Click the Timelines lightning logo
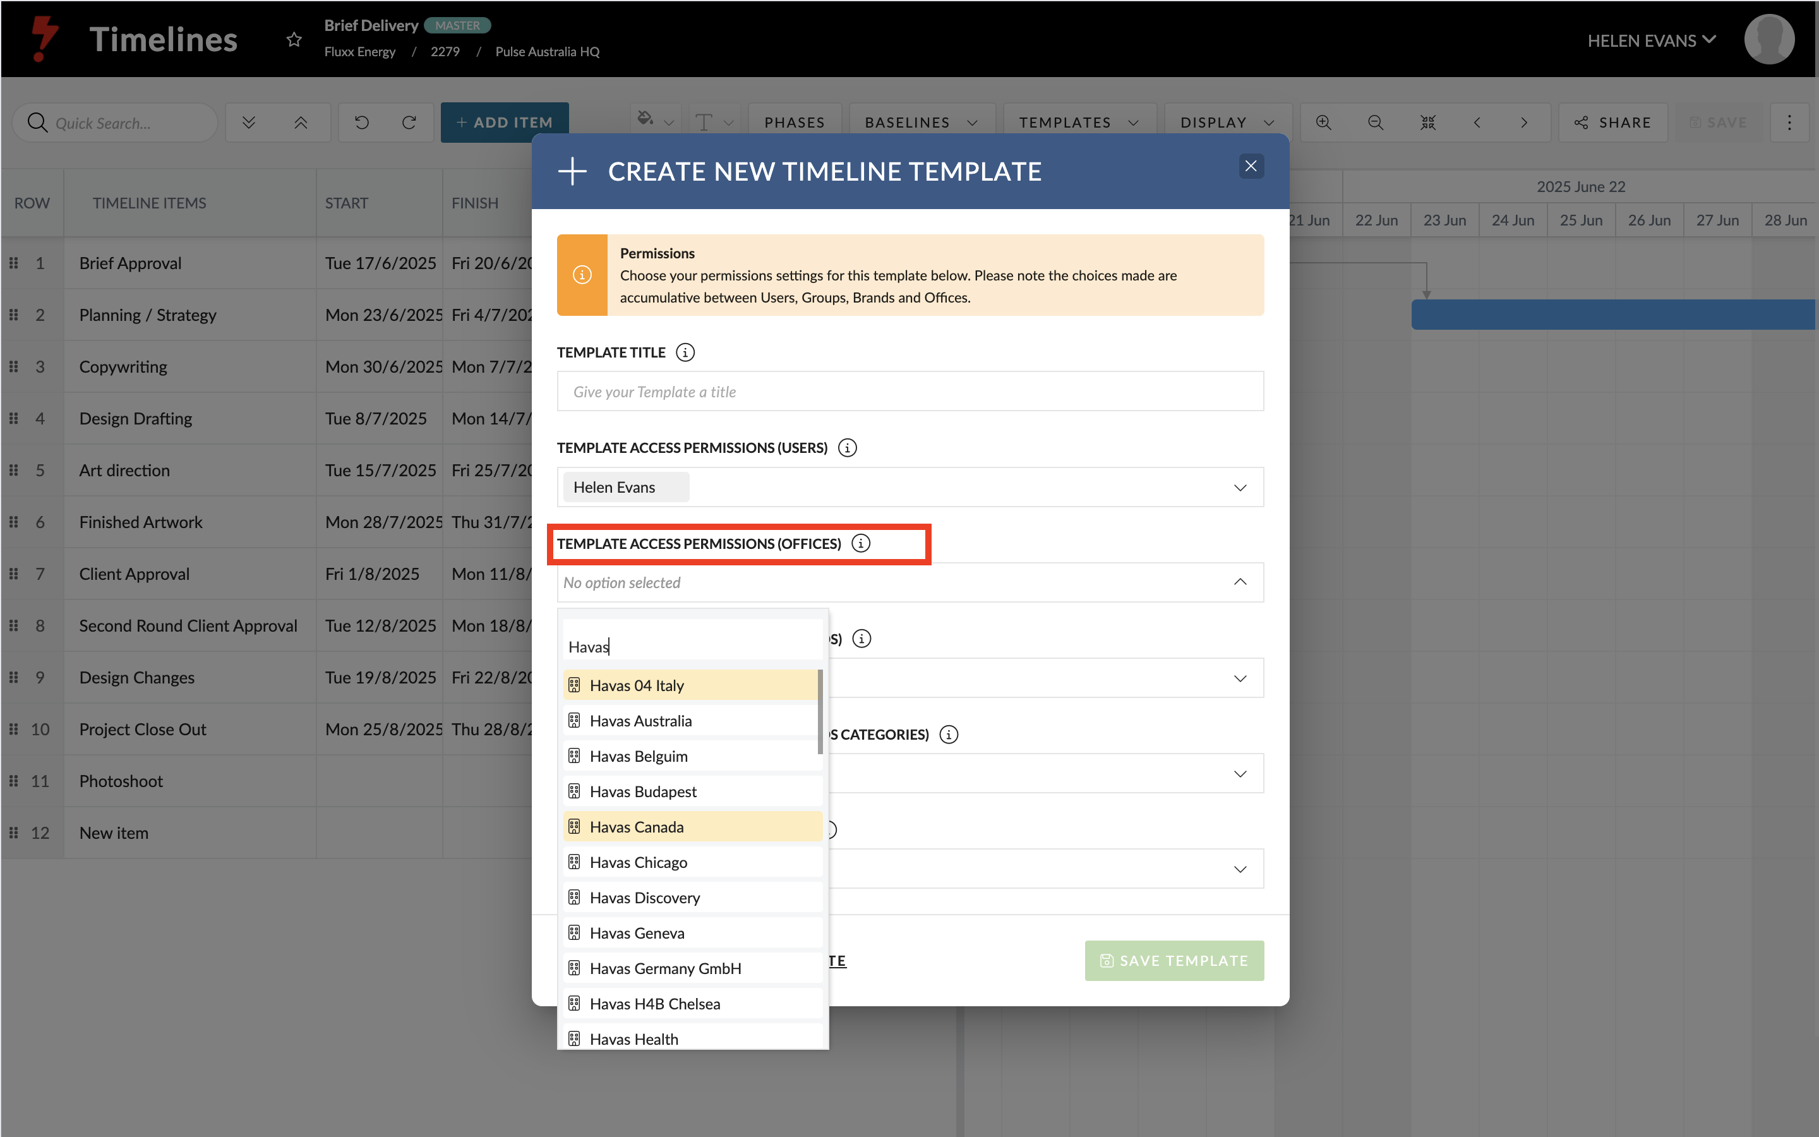Screen dimensions: 1819x1137 [x=44, y=38]
